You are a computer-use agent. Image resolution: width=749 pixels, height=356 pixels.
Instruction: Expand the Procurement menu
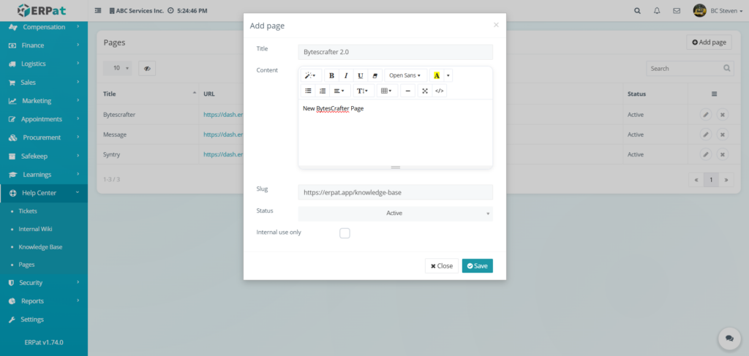[44, 137]
